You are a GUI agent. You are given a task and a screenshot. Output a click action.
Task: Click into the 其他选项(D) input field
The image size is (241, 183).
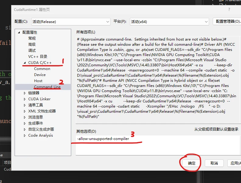coord(158,145)
